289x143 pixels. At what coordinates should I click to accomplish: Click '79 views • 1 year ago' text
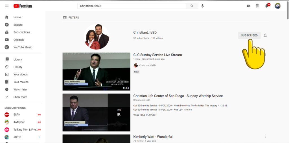coord(144,141)
